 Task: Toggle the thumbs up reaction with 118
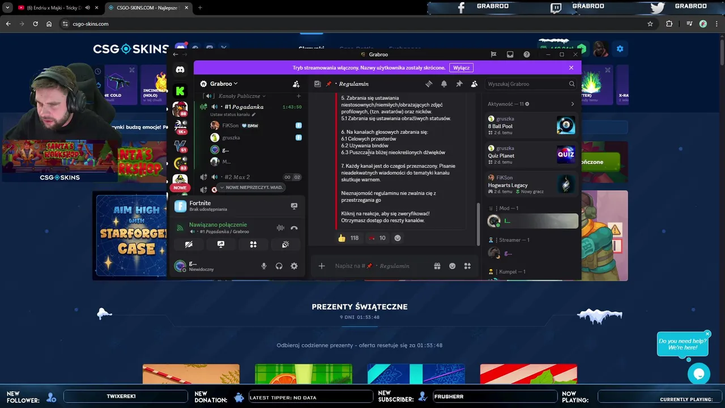click(x=349, y=238)
